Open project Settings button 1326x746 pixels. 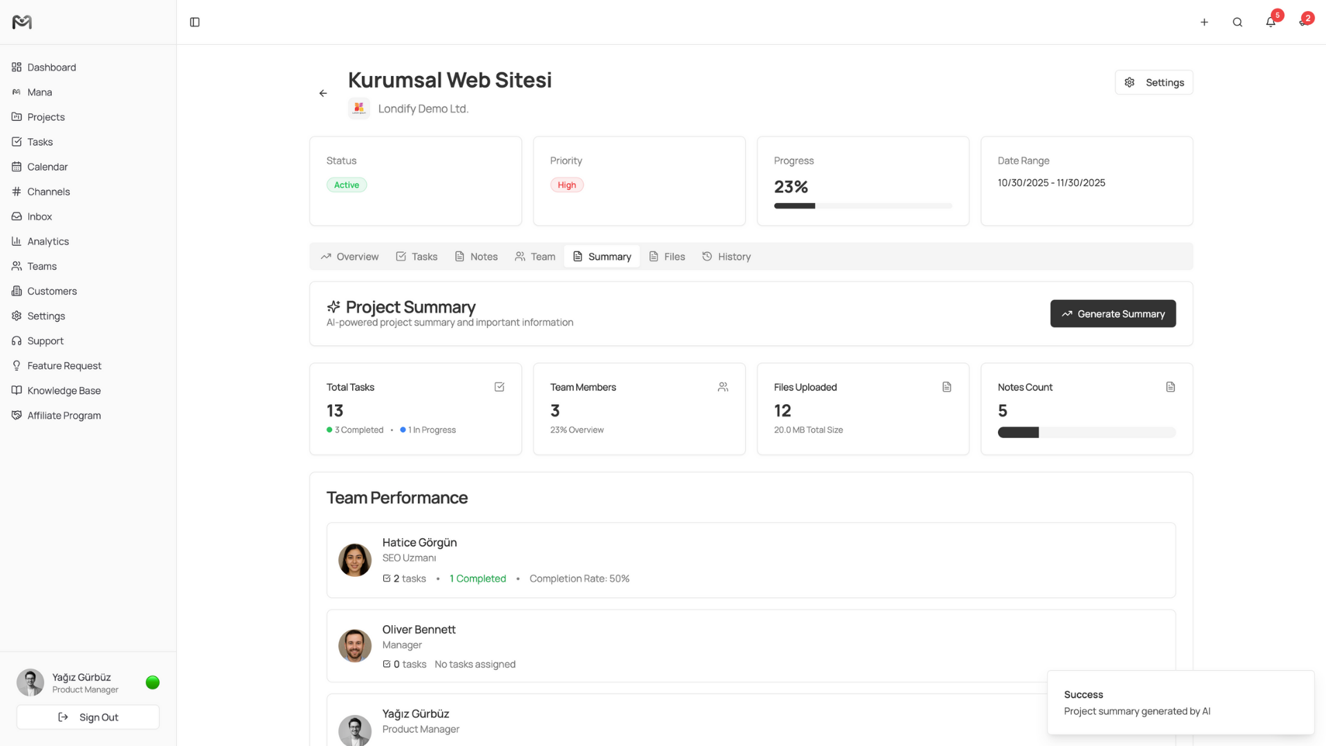pyautogui.click(x=1153, y=82)
